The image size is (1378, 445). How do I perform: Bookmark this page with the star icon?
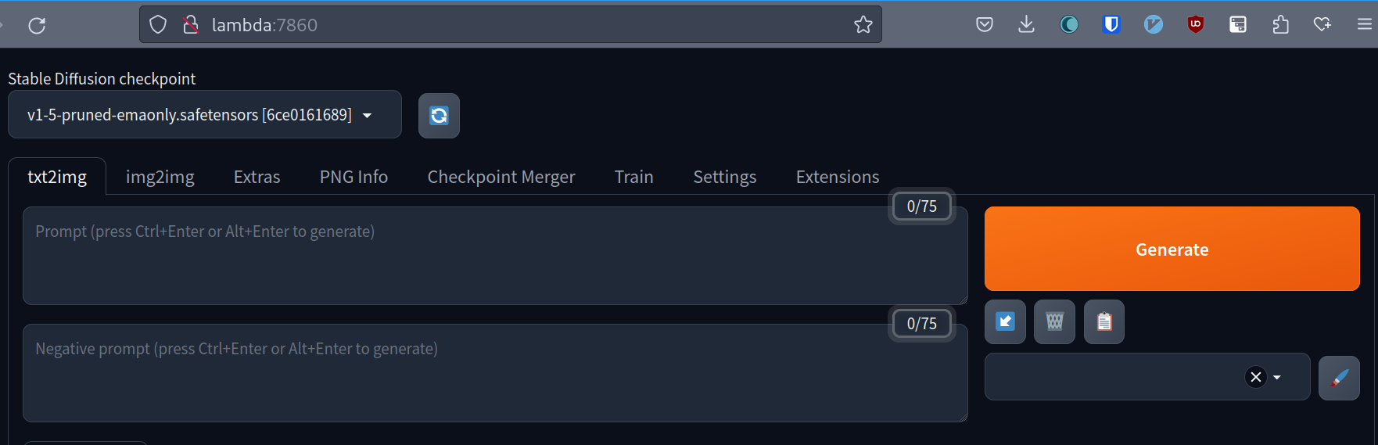pyautogui.click(x=863, y=25)
